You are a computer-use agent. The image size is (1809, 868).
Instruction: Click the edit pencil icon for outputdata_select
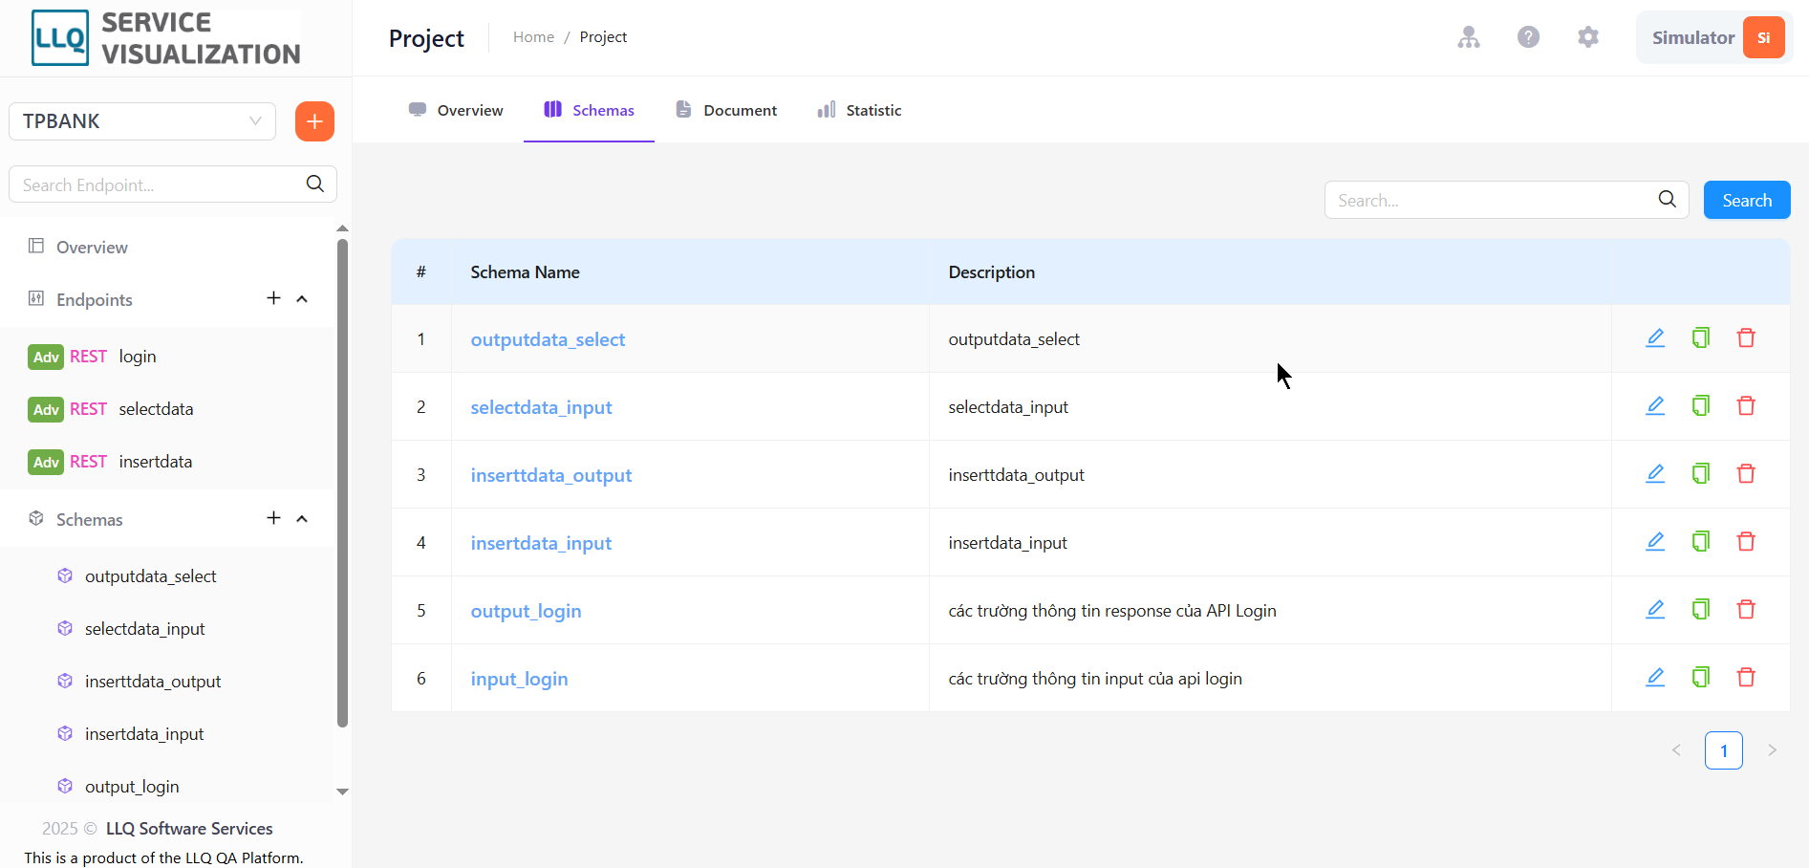(x=1655, y=338)
